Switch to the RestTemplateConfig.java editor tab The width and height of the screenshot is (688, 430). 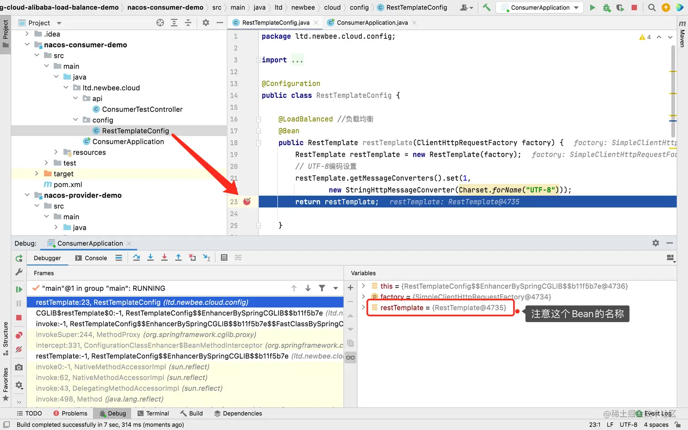pos(276,22)
